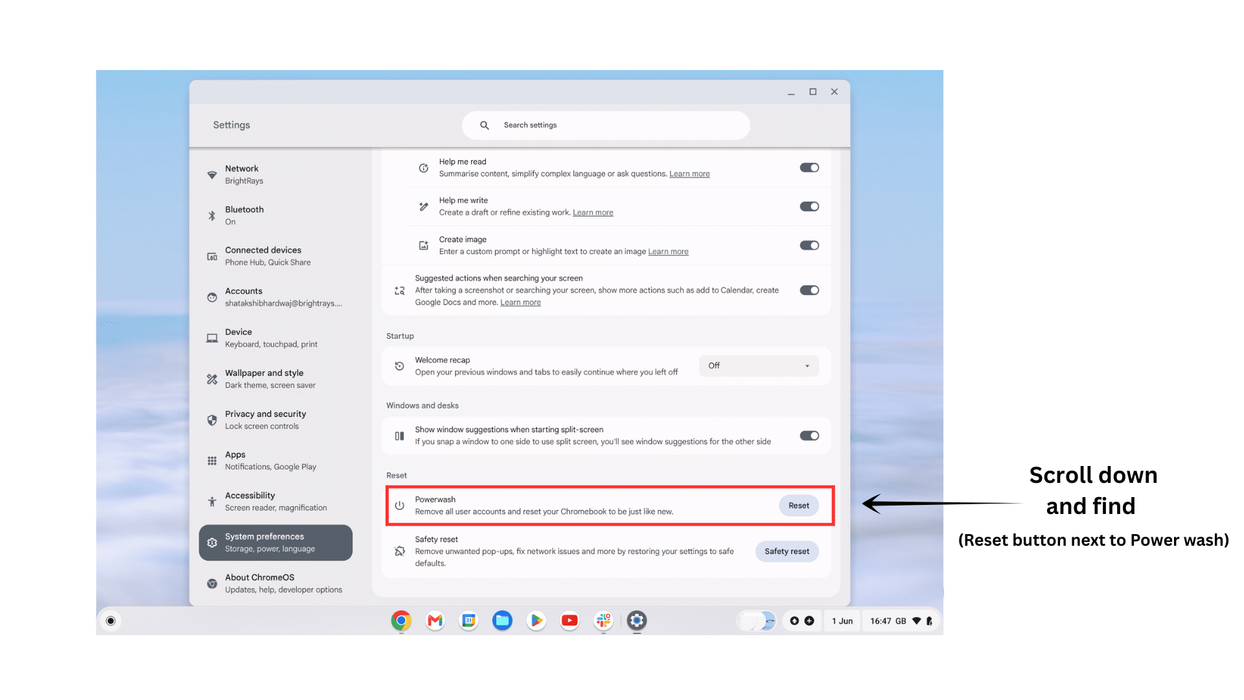
Task: Open Gmail from the shelf
Action: coord(435,621)
